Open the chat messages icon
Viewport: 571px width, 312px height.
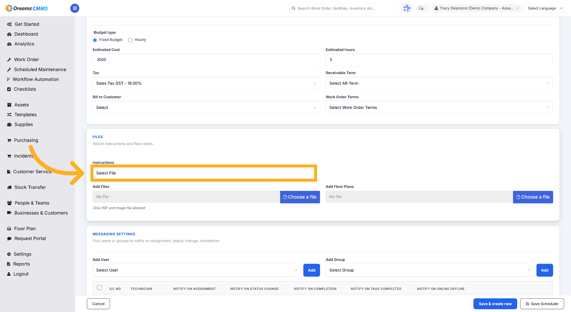click(x=421, y=8)
